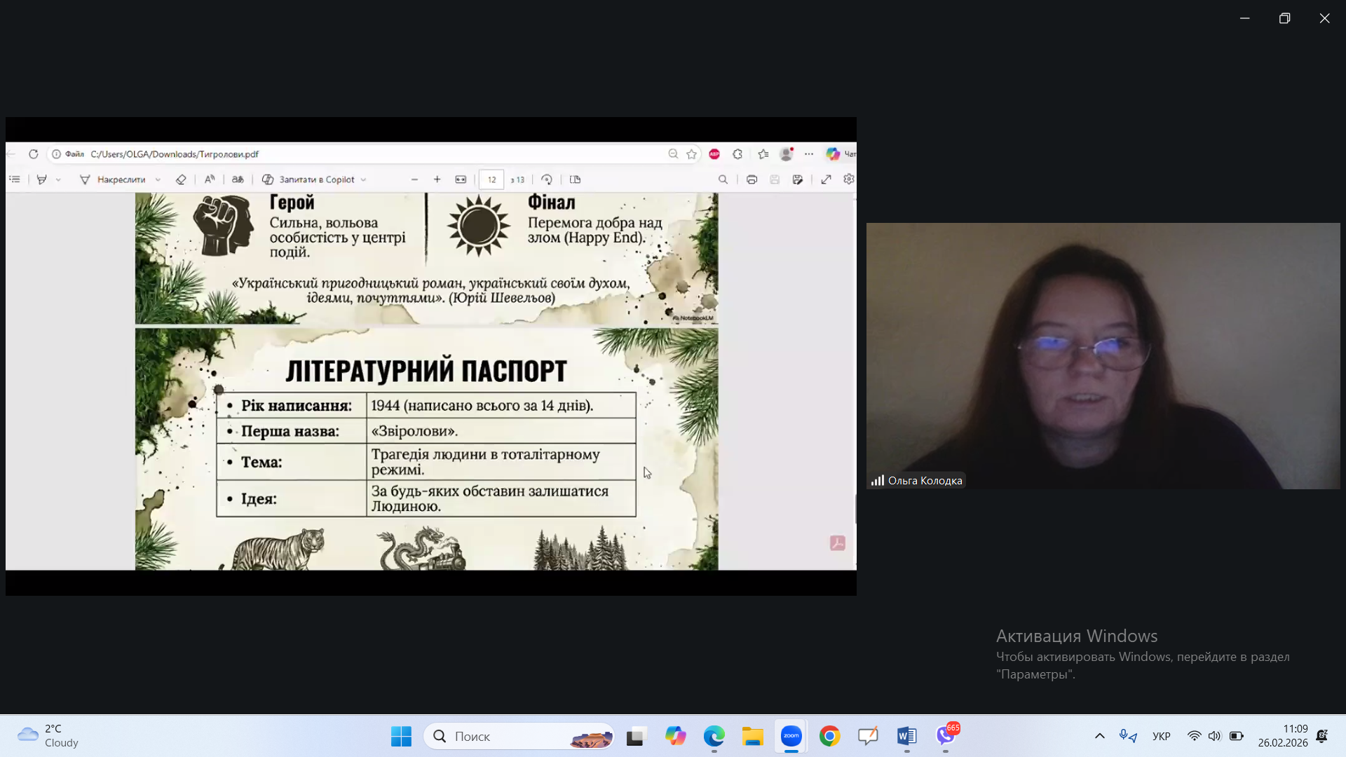Open PDF search magnifier
Viewport: 1346px width, 757px height.
coord(723,179)
